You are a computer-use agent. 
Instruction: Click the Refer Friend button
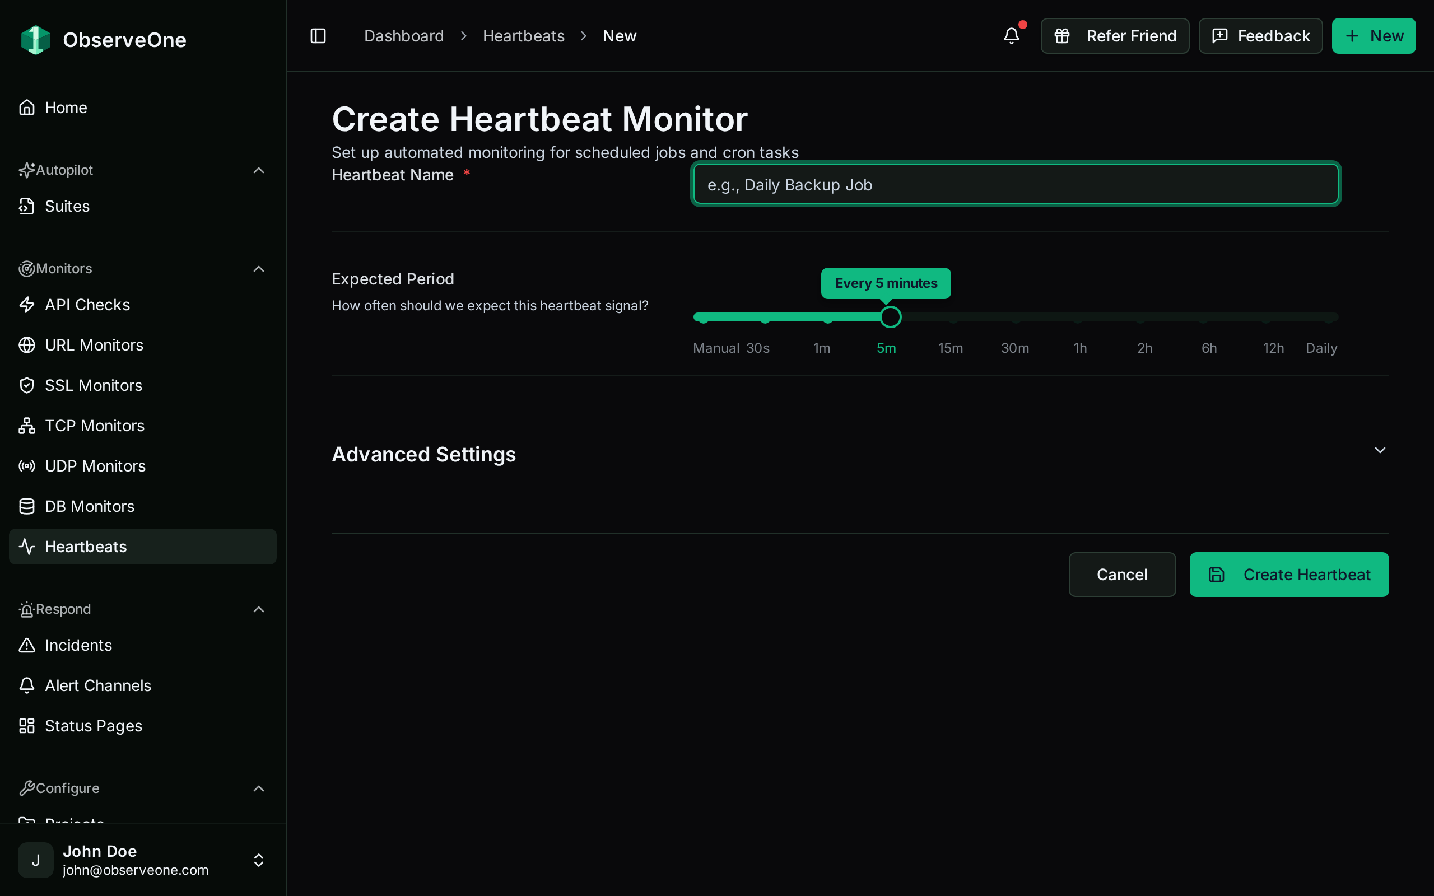(1115, 36)
